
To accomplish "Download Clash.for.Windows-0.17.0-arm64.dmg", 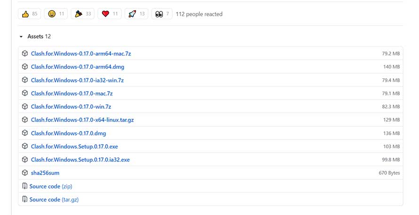I will pos(78,67).
